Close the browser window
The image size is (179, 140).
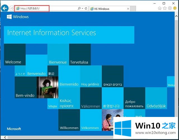click(x=173, y=3)
